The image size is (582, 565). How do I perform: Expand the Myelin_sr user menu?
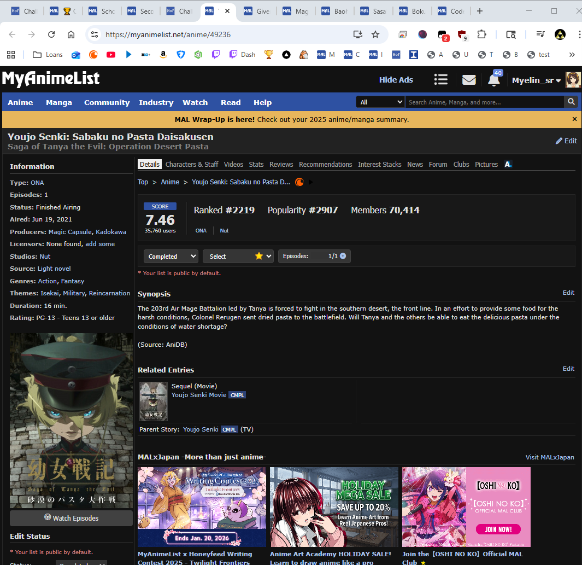[x=536, y=80]
